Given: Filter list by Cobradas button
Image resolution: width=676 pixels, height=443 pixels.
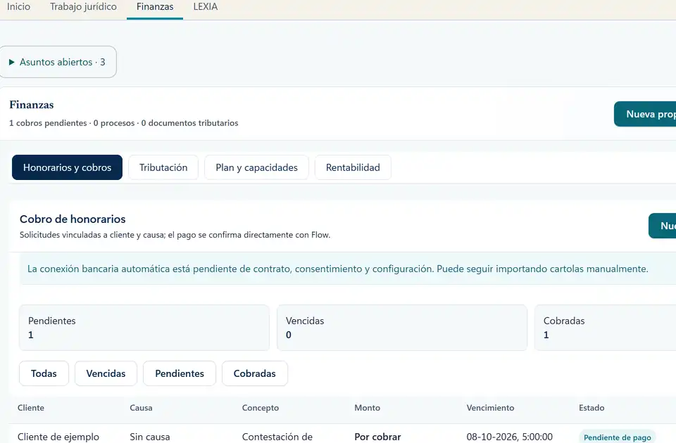Looking at the screenshot, I should pos(254,373).
